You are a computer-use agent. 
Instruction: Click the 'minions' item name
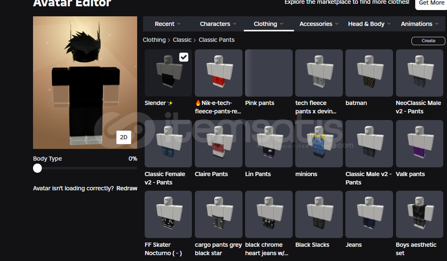click(306, 174)
